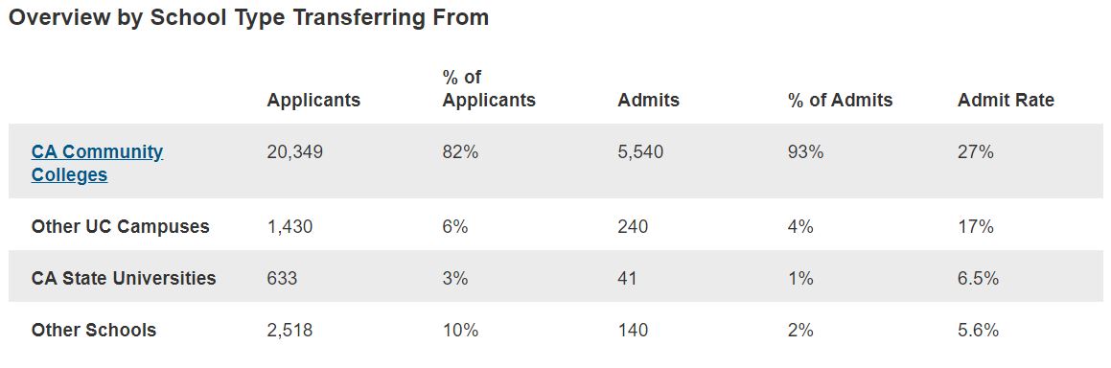Click the 93% of admits cell
This screenshot has height=368, width=1111.
(805, 151)
